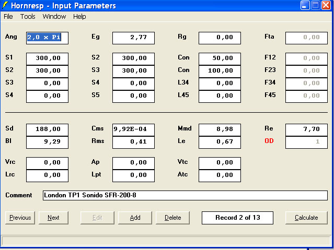This screenshot has height=250, width=334.
Task: Click the red OD label
Action: (x=269, y=141)
